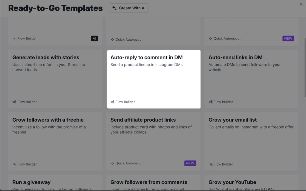
Task: Click Flow Builder icon on Grow followers freebie card
Action: pos(14,164)
